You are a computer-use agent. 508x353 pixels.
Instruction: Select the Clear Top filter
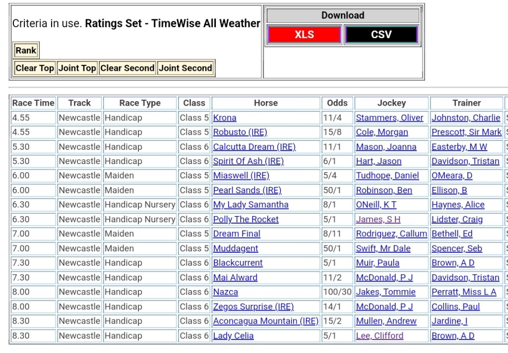35,68
